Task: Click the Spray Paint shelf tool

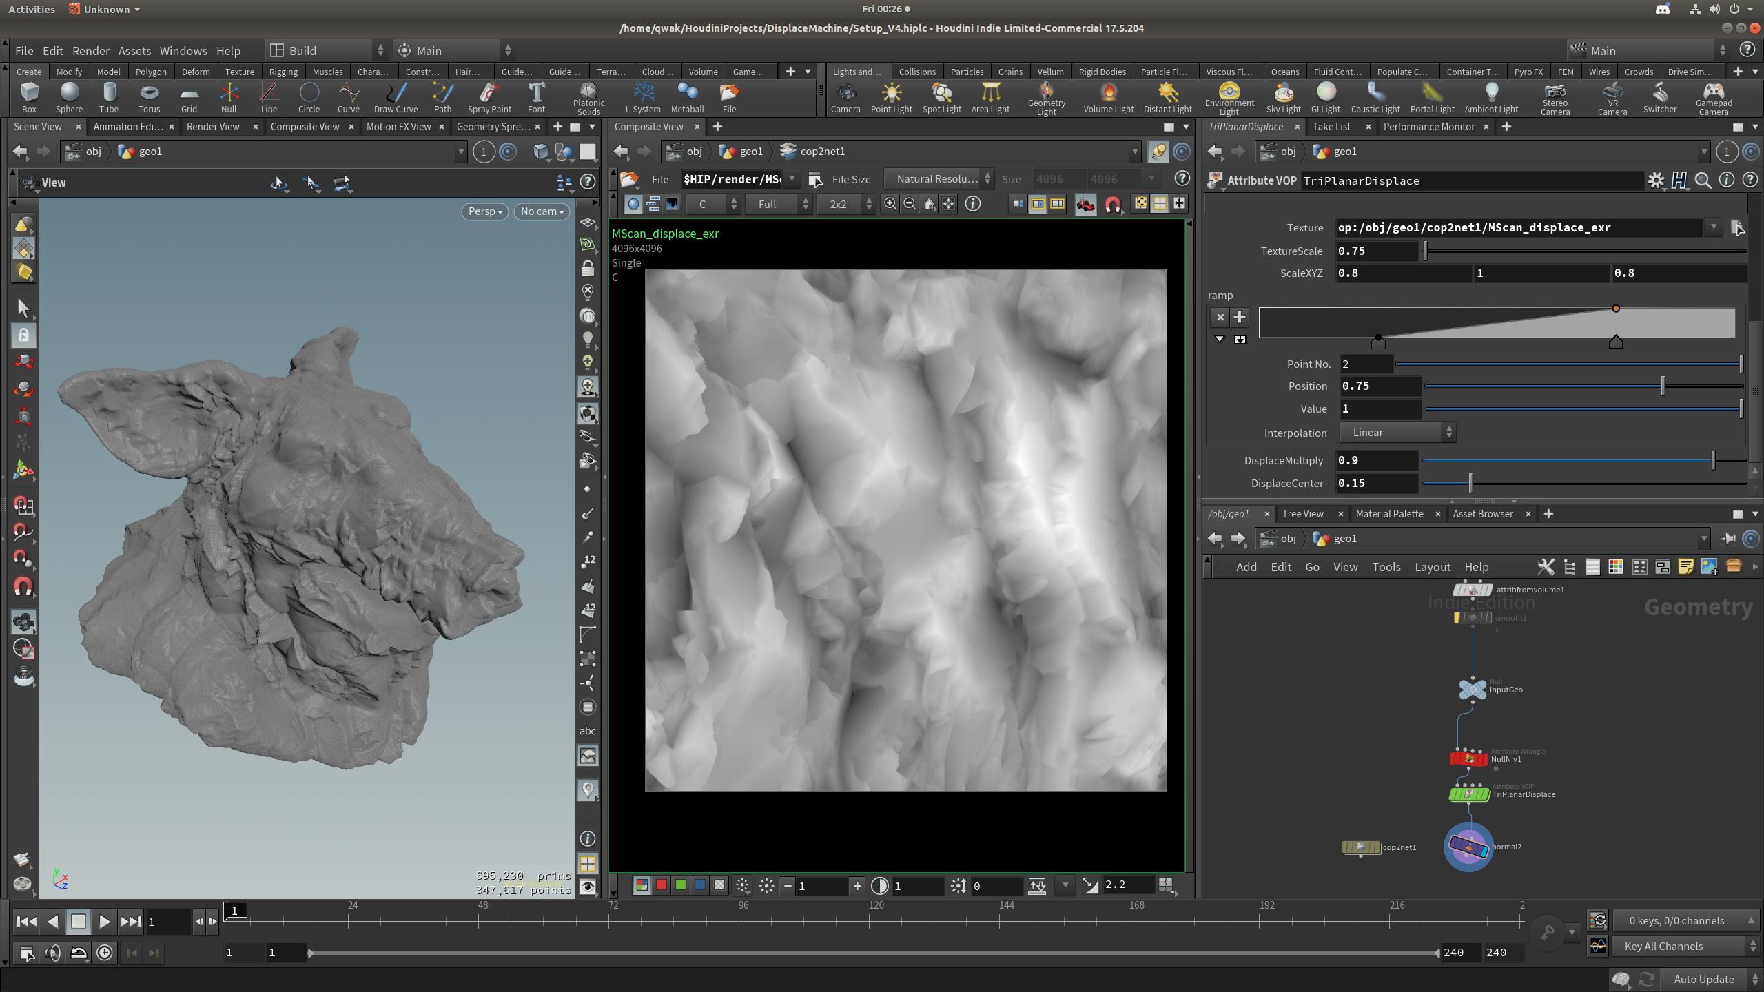Action: [489, 97]
